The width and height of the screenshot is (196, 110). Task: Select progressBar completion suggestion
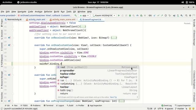point(97,71)
